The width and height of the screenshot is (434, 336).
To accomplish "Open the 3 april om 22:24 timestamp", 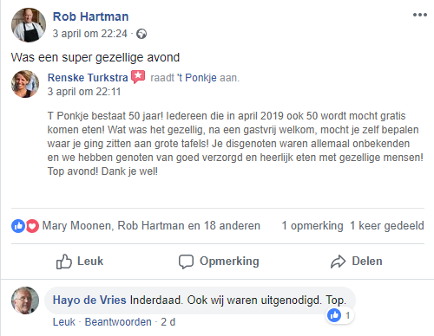I will tap(89, 34).
